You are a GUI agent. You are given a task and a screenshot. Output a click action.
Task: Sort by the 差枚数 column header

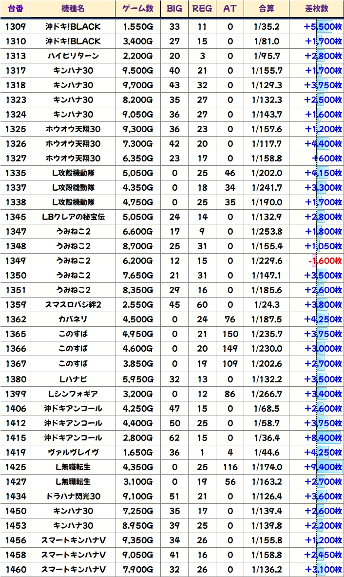click(316, 9)
